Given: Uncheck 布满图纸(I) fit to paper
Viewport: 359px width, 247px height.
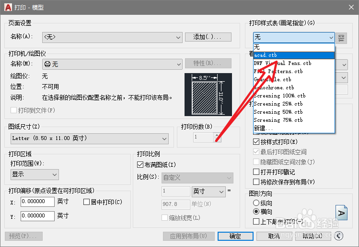Looking at the screenshot, I should coord(140,165).
